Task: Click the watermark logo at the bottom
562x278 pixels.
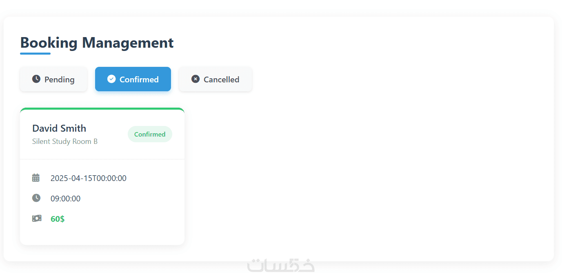Action: click(281, 265)
